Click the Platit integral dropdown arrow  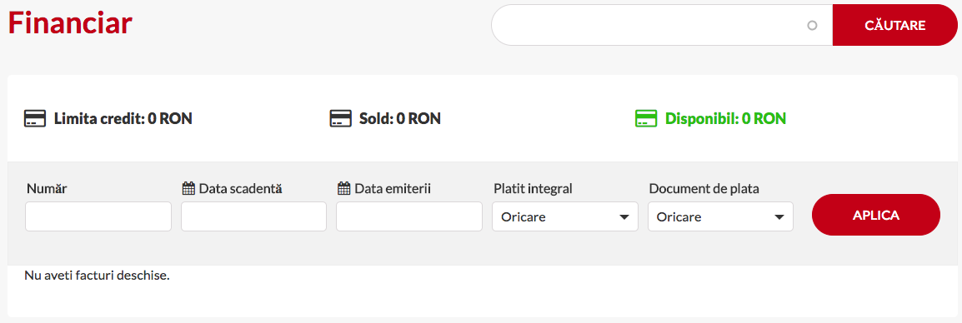(624, 217)
